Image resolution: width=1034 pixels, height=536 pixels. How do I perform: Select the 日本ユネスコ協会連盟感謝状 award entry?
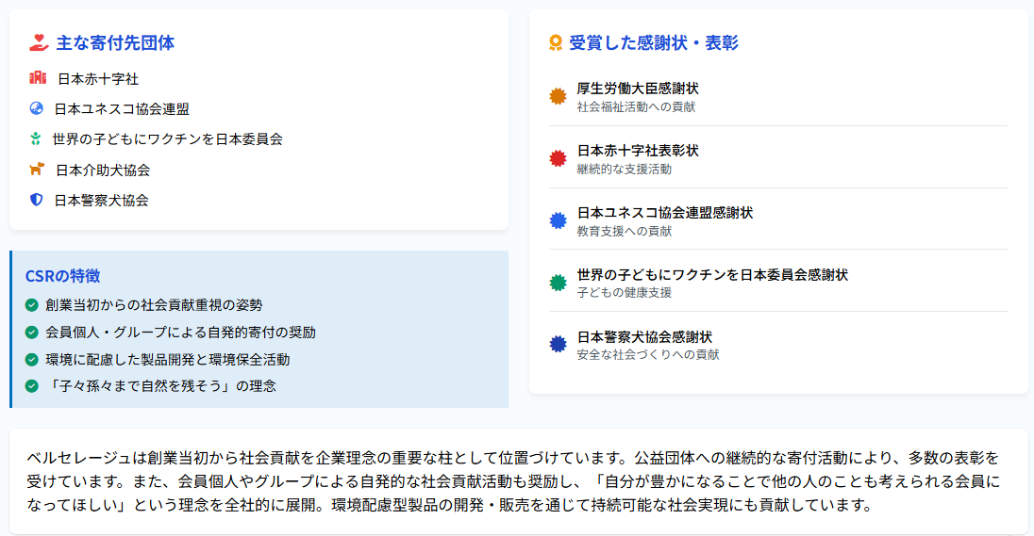click(778, 220)
